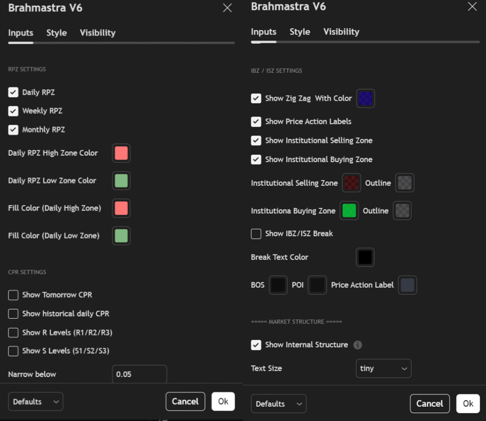Expand the Text Size dropdown set to tiny
The height and width of the screenshot is (421, 486).
(x=383, y=368)
